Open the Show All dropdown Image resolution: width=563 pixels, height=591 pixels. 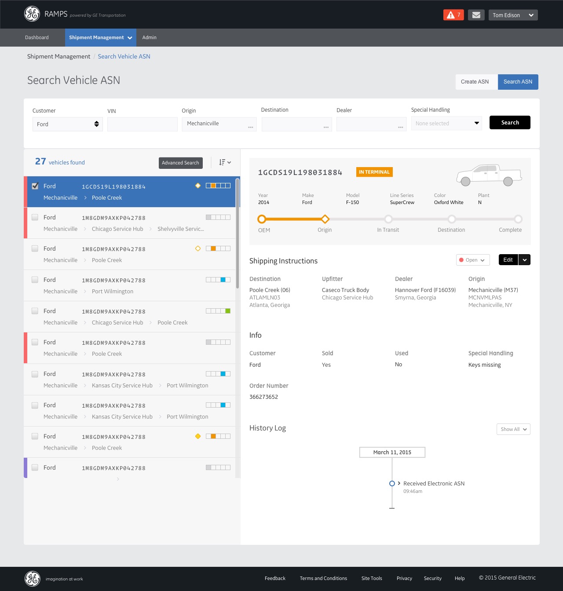point(513,429)
